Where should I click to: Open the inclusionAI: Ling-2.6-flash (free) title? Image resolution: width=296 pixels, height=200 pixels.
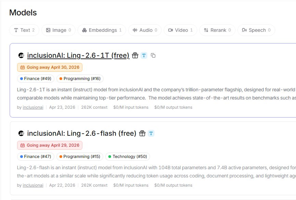pyautogui.click(x=82, y=133)
